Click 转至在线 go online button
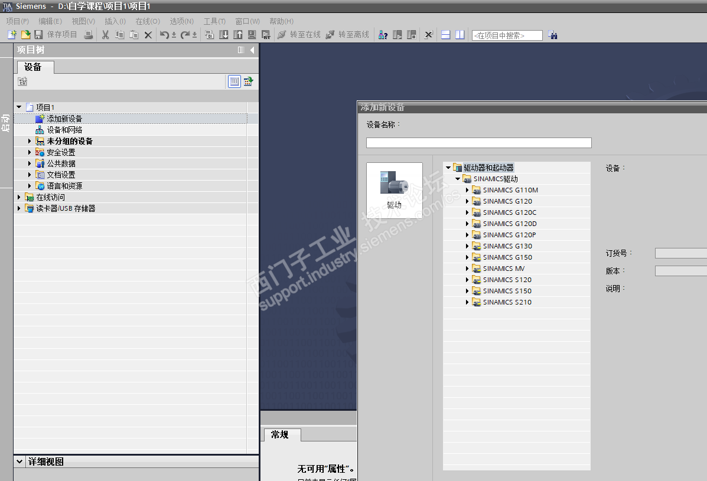The height and width of the screenshot is (481, 707). 299,35
